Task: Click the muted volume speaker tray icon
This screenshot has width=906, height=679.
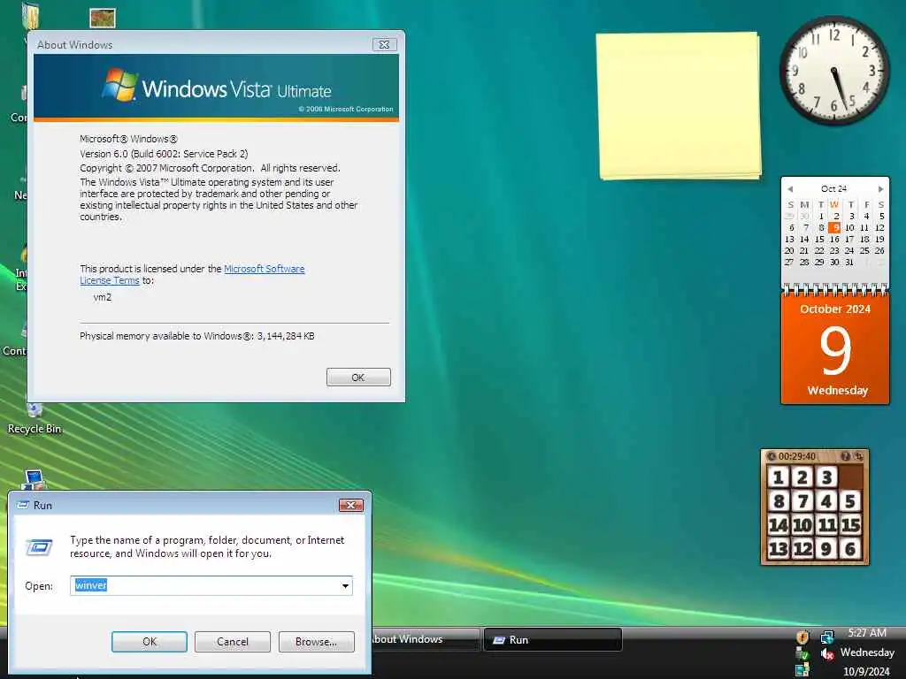Action: tap(827, 654)
